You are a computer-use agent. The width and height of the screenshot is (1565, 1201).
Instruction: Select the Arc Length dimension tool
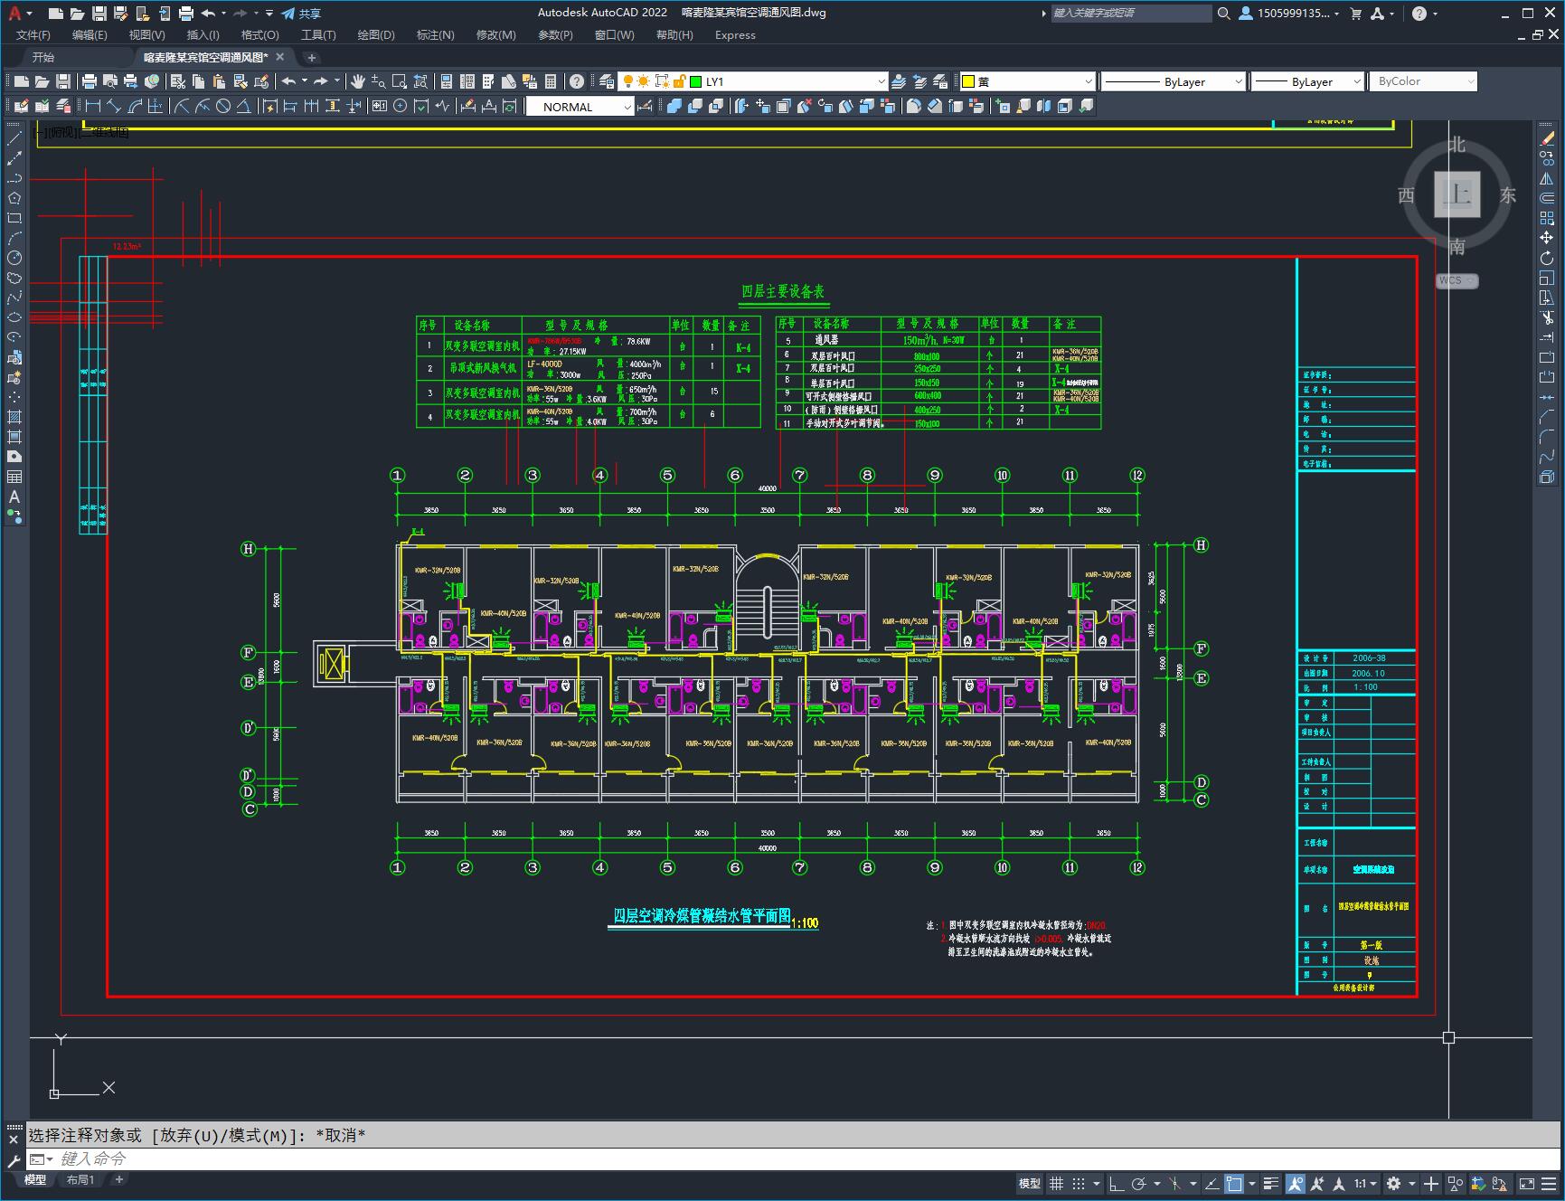pos(135,107)
